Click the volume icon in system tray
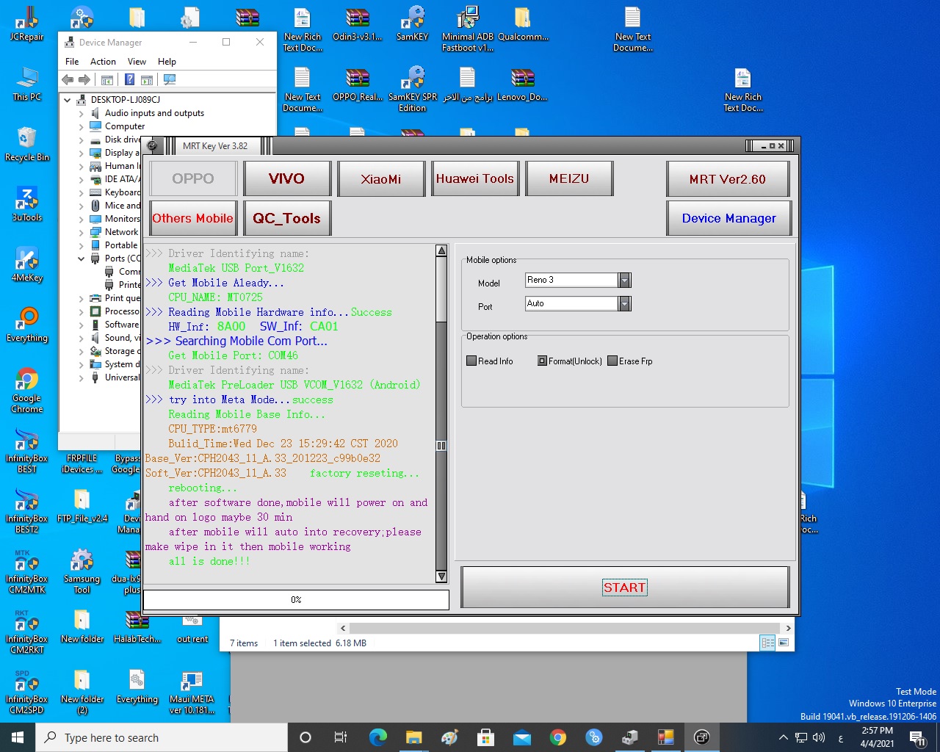The image size is (940, 752). click(x=819, y=737)
